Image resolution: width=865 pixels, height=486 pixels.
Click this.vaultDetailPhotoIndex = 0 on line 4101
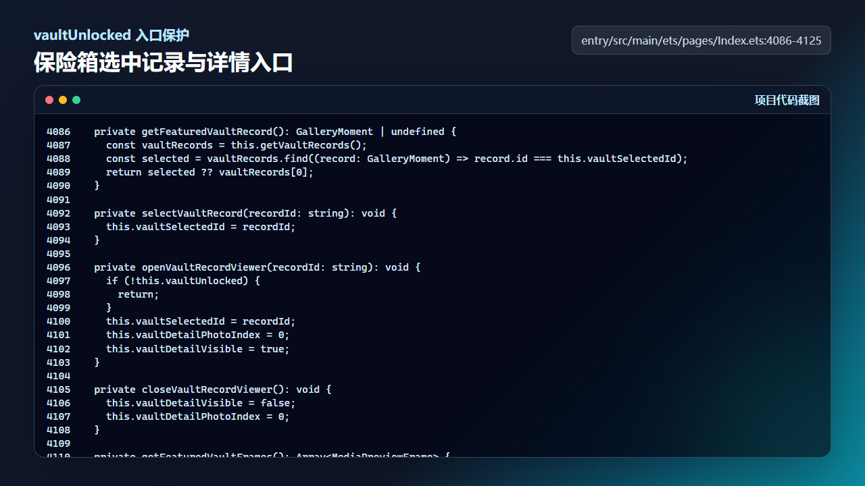tap(198, 335)
